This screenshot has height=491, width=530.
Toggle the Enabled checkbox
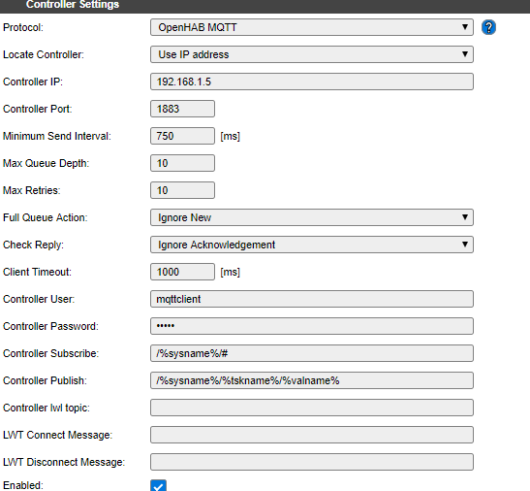pos(158,485)
